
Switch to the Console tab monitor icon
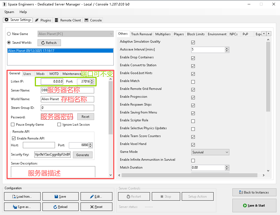pos(93,20)
